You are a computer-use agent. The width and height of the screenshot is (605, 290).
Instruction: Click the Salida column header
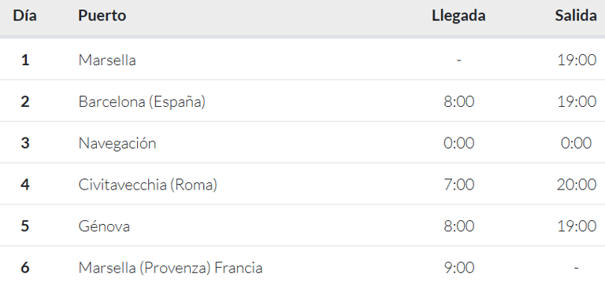point(576,16)
